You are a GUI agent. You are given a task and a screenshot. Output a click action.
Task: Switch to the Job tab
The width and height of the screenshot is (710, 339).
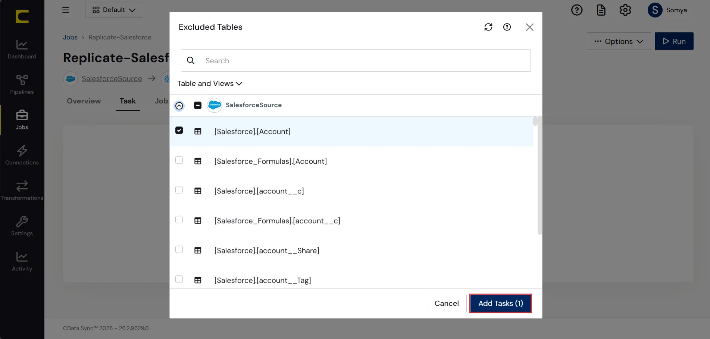click(162, 101)
